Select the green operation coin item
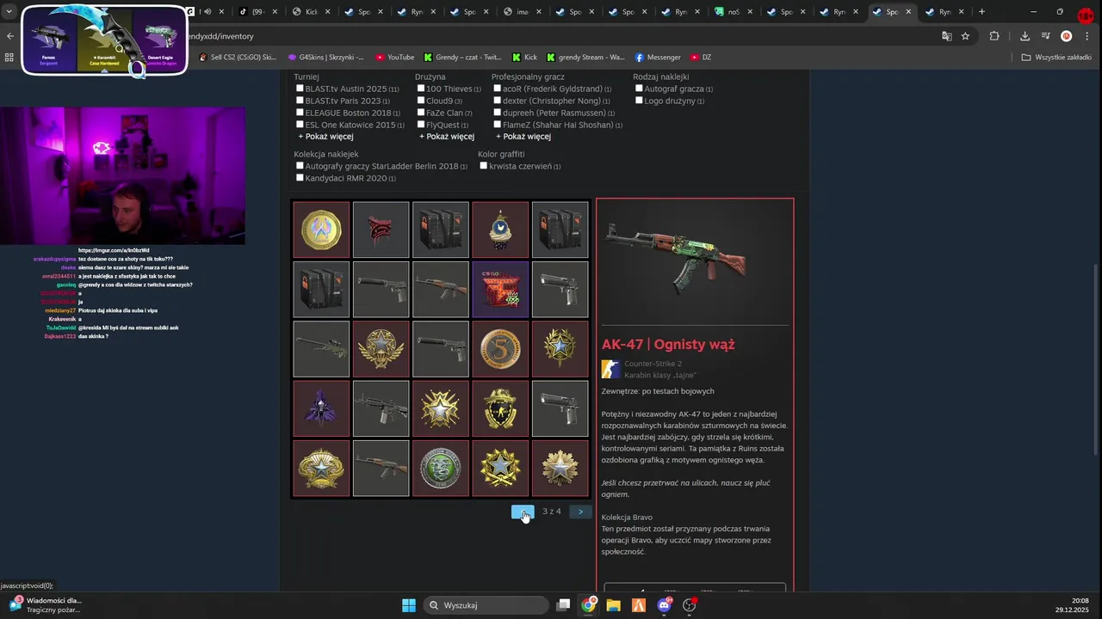This screenshot has height=619, width=1102. [441, 469]
